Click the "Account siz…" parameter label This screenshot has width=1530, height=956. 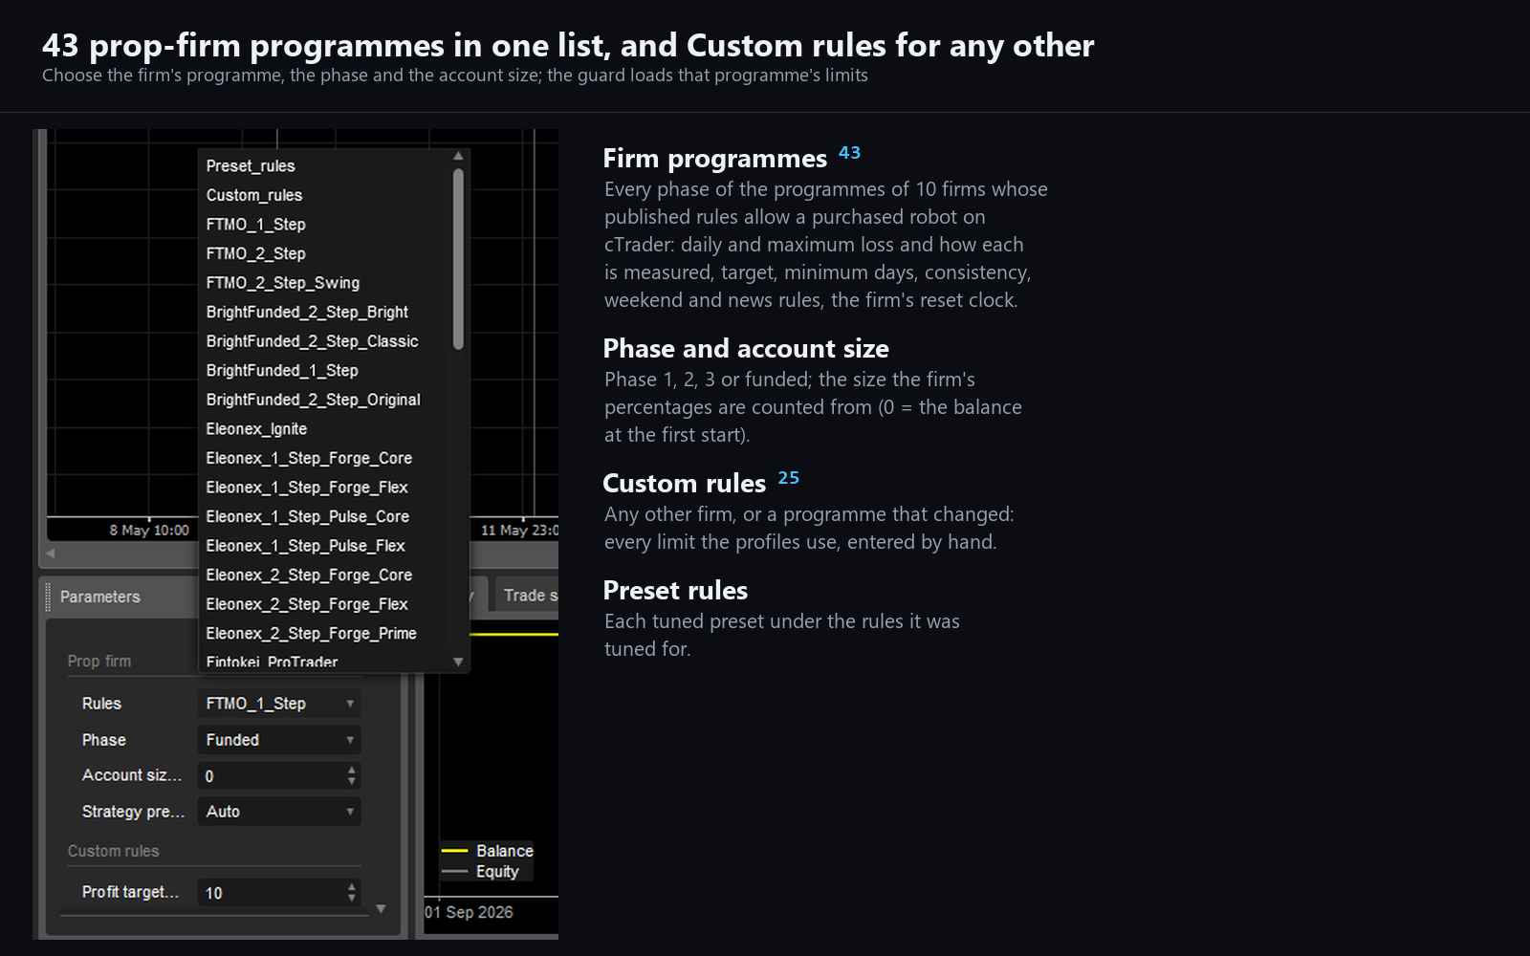tap(132, 775)
